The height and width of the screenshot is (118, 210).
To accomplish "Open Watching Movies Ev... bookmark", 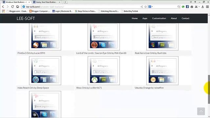I will (x=108, y=11).
